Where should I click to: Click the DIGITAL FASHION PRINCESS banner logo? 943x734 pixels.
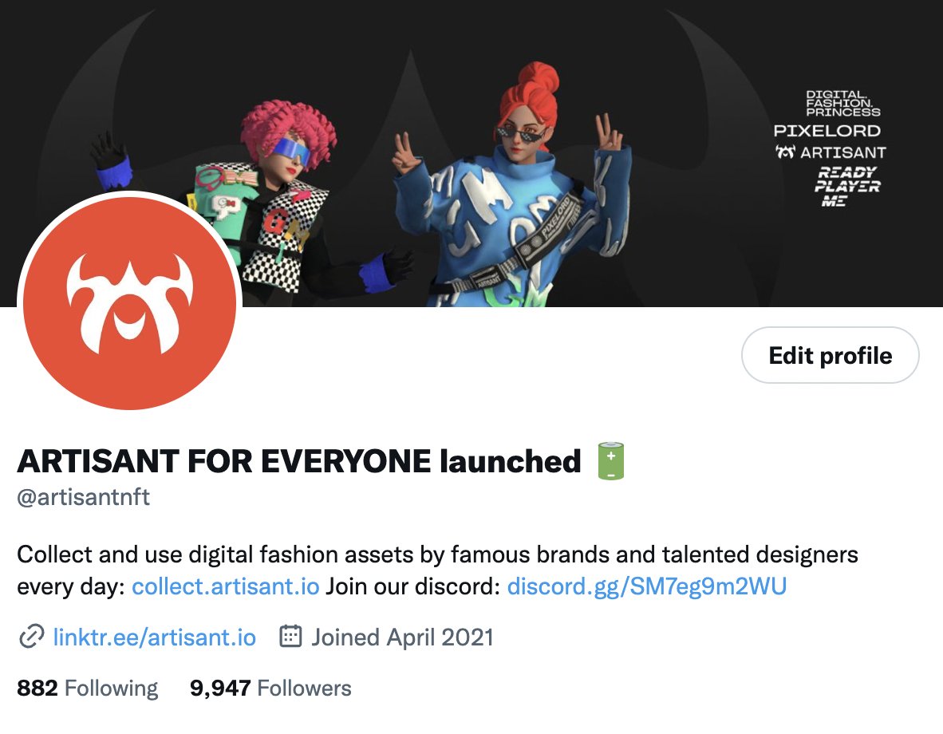(x=842, y=104)
